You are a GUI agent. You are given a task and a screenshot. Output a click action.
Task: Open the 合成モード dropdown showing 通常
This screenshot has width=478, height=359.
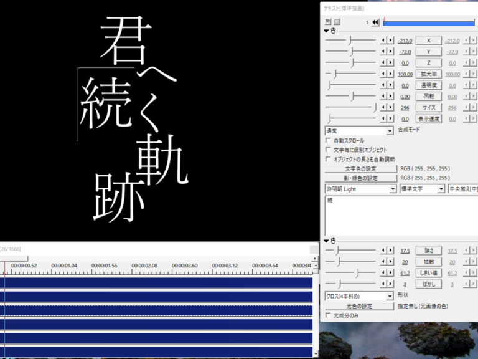(359, 131)
